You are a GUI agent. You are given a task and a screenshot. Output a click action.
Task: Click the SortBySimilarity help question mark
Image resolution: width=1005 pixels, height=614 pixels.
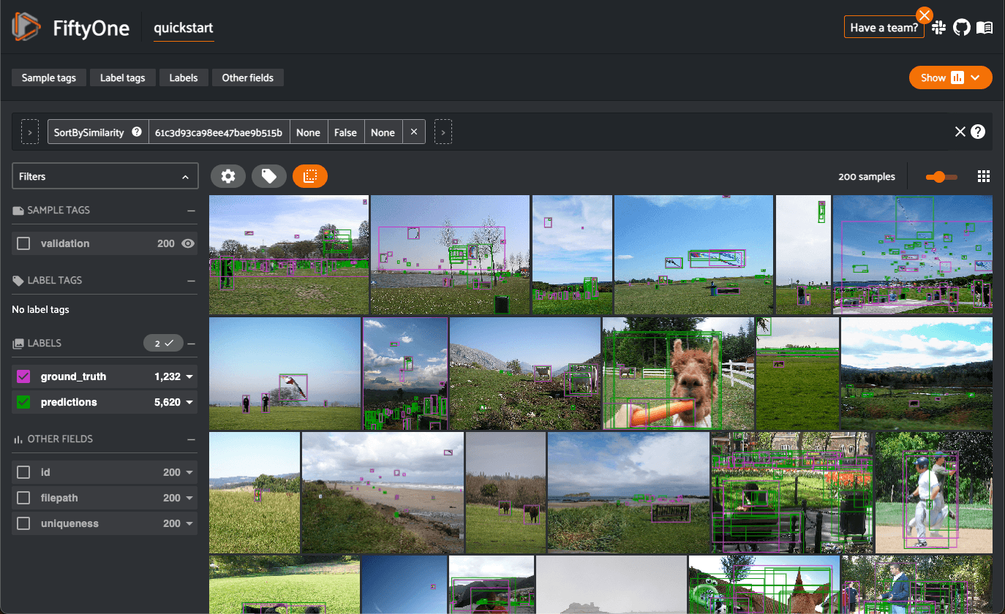coord(136,132)
